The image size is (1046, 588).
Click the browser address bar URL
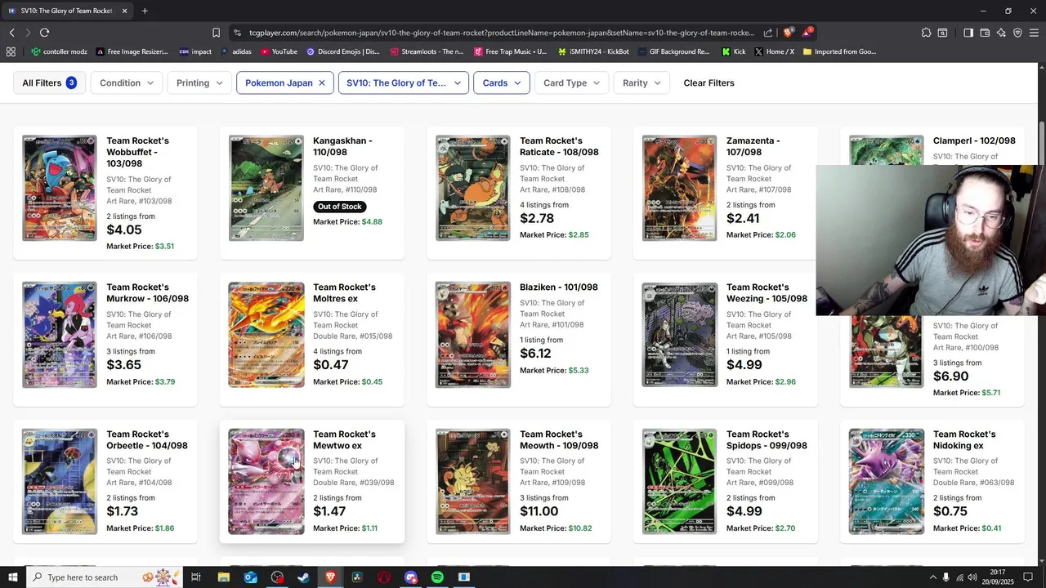[502, 33]
